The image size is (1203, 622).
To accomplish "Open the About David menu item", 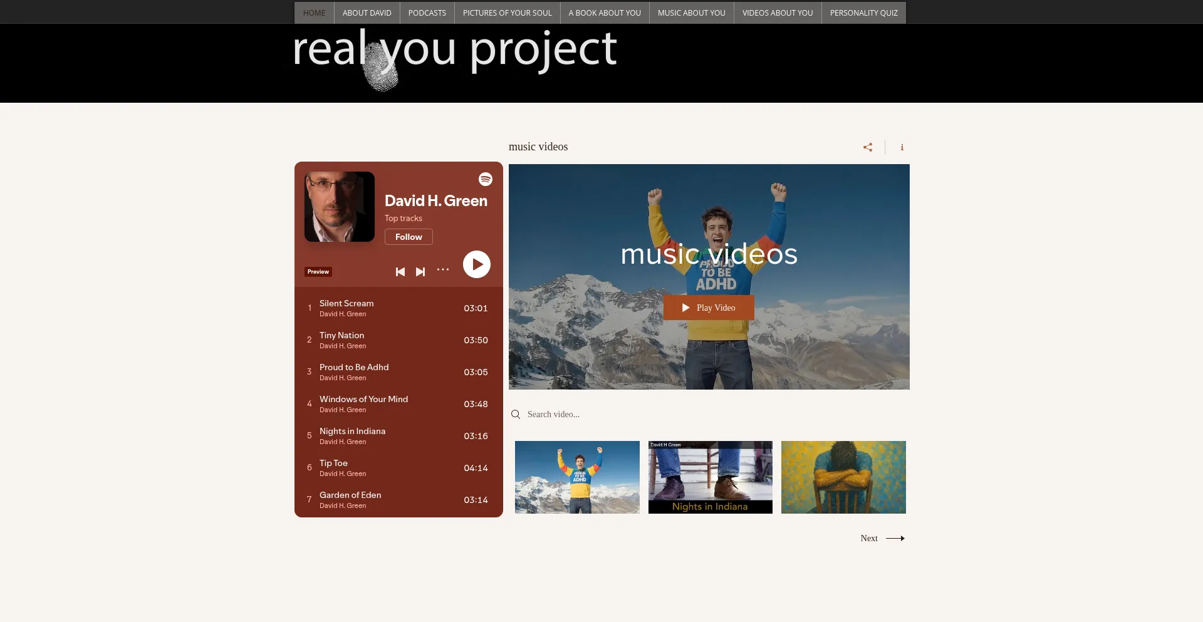I will pos(367,13).
